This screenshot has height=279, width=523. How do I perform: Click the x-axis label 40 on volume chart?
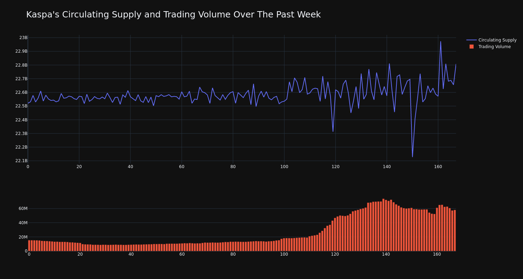[x=131, y=254]
